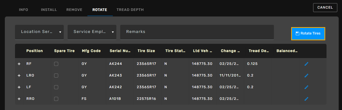Image resolution: width=342 pixels, height=110 pixels.
Task: Open the Service Employee dropdown
Action: pyautogui.click(x=92, y=32)
